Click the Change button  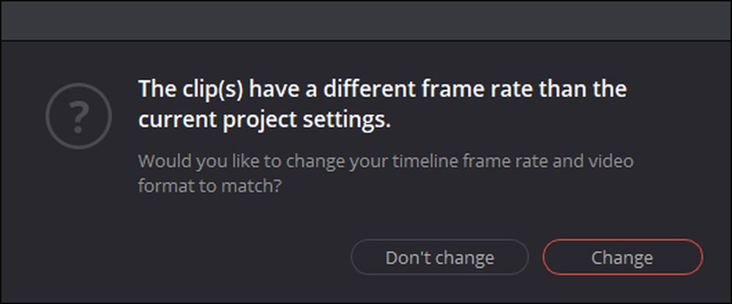tap(622, 257)
